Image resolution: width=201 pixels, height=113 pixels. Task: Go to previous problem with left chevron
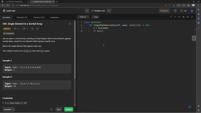(x=87, y=11)
